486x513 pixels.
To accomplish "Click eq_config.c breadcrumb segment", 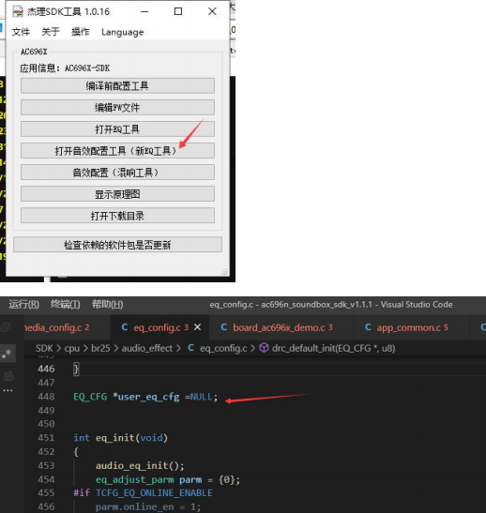I will [x=223, y=348].
